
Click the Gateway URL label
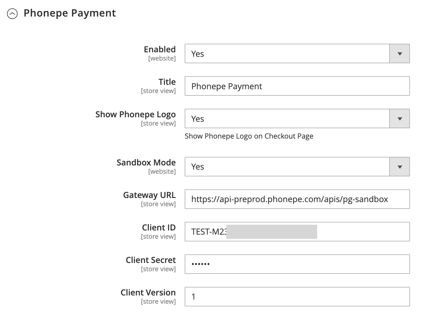149,195
